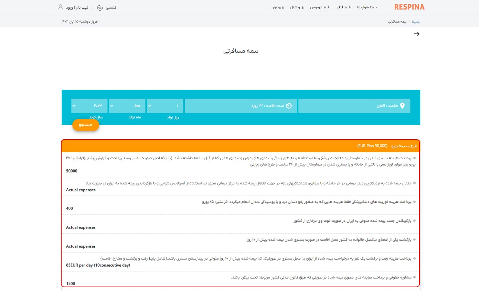Screen dimensions: 479x291
Task: Open the birth month dropdown showing Jan
Action: pos(127,106)
